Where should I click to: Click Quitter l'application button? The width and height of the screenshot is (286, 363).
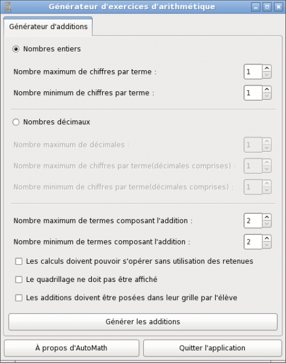[212, 348]
